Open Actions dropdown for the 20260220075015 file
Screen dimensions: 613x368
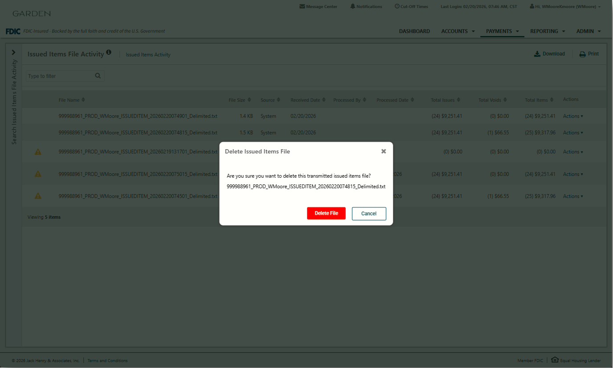(572, 174)
